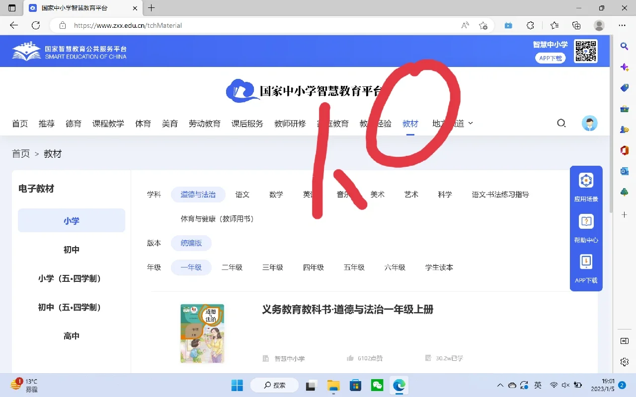Select the 科学 subject filter
The image size is (636, 397).
coord(445,195)
